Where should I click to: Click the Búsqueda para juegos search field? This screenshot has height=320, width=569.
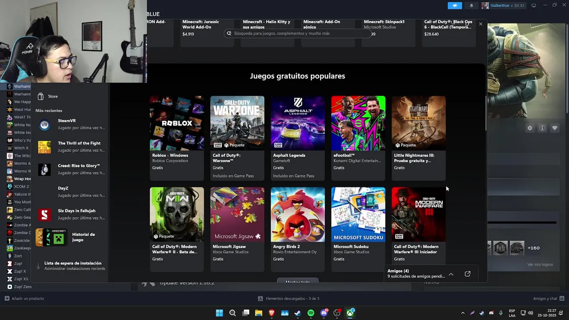pos(298,33)
